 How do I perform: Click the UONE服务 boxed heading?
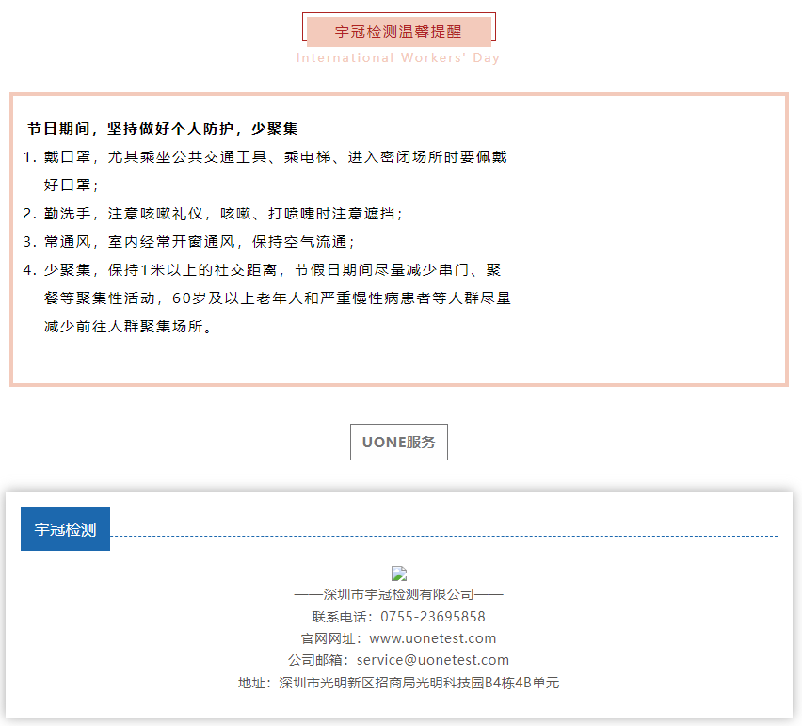(398, 443)
